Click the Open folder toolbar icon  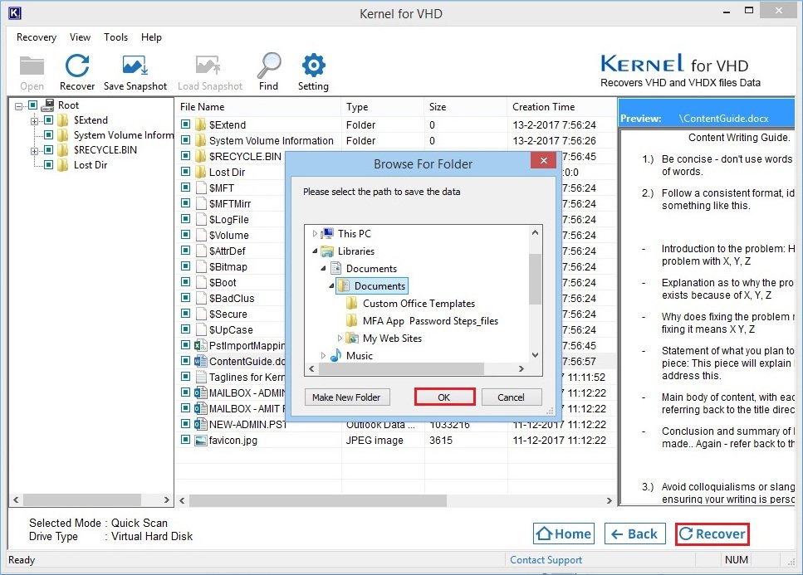click(32, 66)
